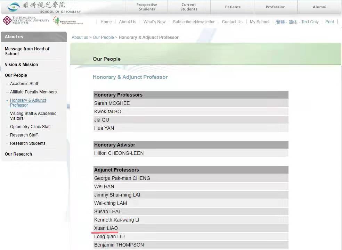
Task: Click the Print link
Action: click(x=329, y=22)
